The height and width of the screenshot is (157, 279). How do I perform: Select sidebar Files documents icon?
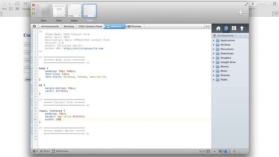pyautogui.click(x=226, y=28)
